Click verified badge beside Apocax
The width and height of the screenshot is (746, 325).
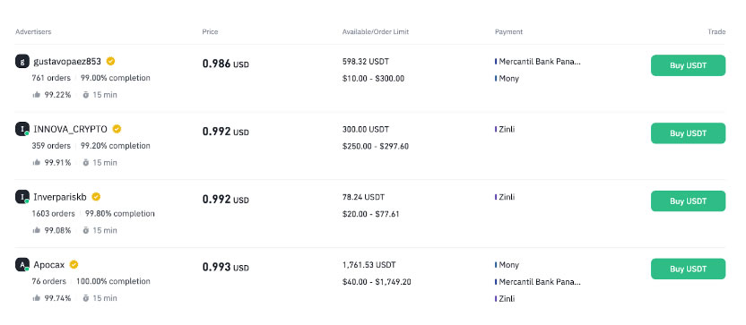coord(74,265)
